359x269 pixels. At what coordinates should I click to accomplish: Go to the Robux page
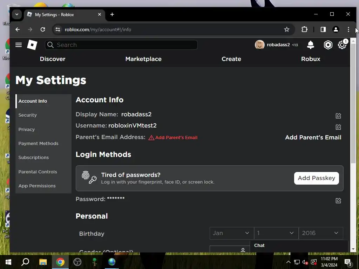tap(311, 59)
